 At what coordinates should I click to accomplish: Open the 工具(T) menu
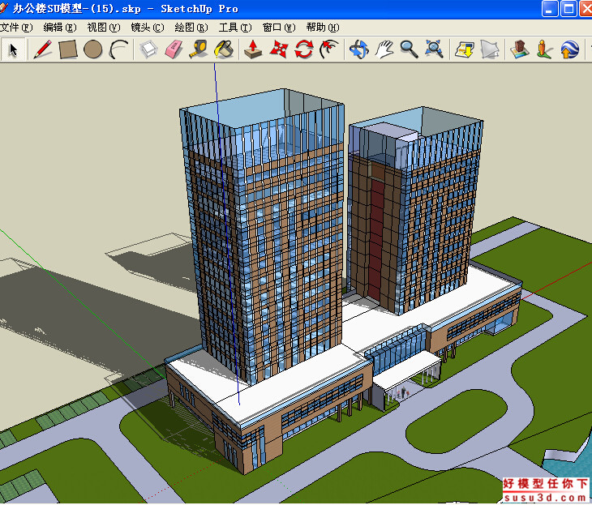235,28
